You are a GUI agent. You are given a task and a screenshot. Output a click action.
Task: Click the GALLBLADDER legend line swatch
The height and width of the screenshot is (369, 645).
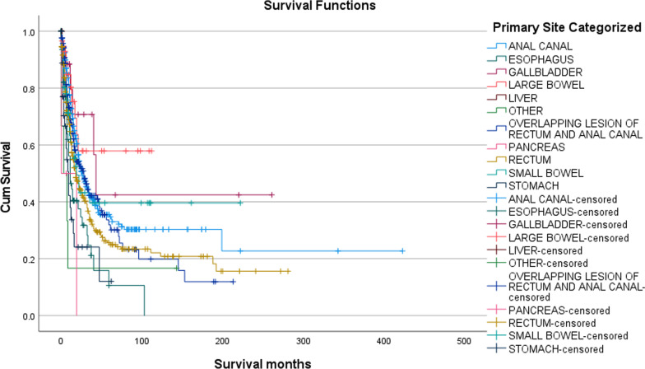click(496, 72)
